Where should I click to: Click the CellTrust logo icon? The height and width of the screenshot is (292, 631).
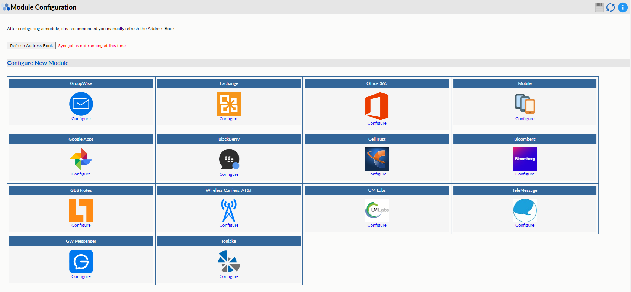(x=377, y=159)
